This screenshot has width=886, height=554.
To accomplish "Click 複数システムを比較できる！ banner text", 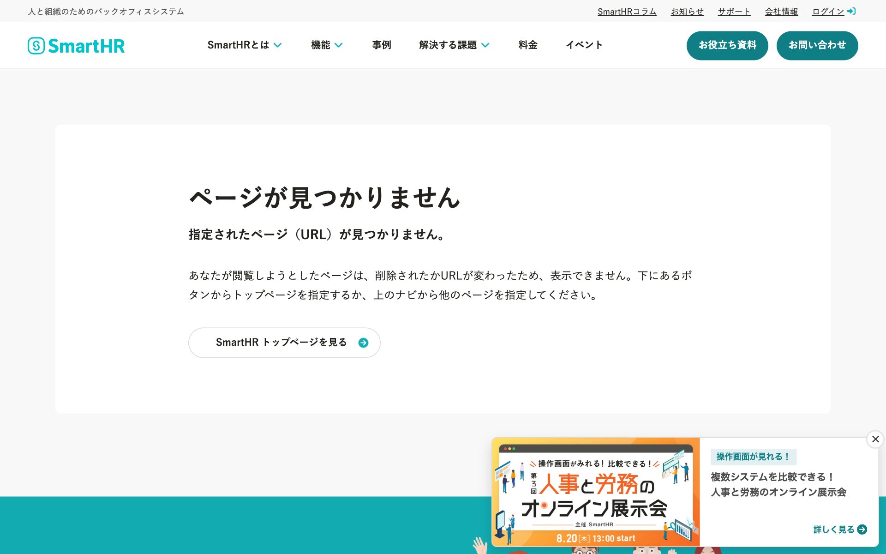I will (772, 477).
